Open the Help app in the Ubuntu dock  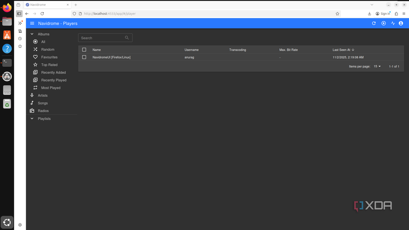(x=7, y=49)
